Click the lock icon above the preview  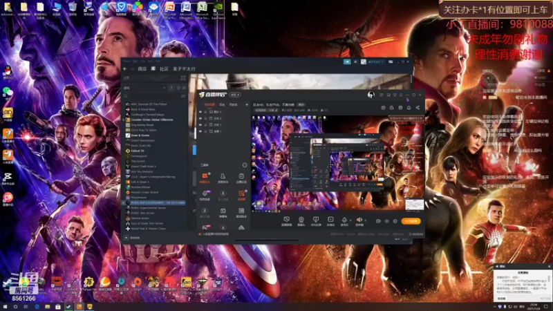tap(391, 108)
